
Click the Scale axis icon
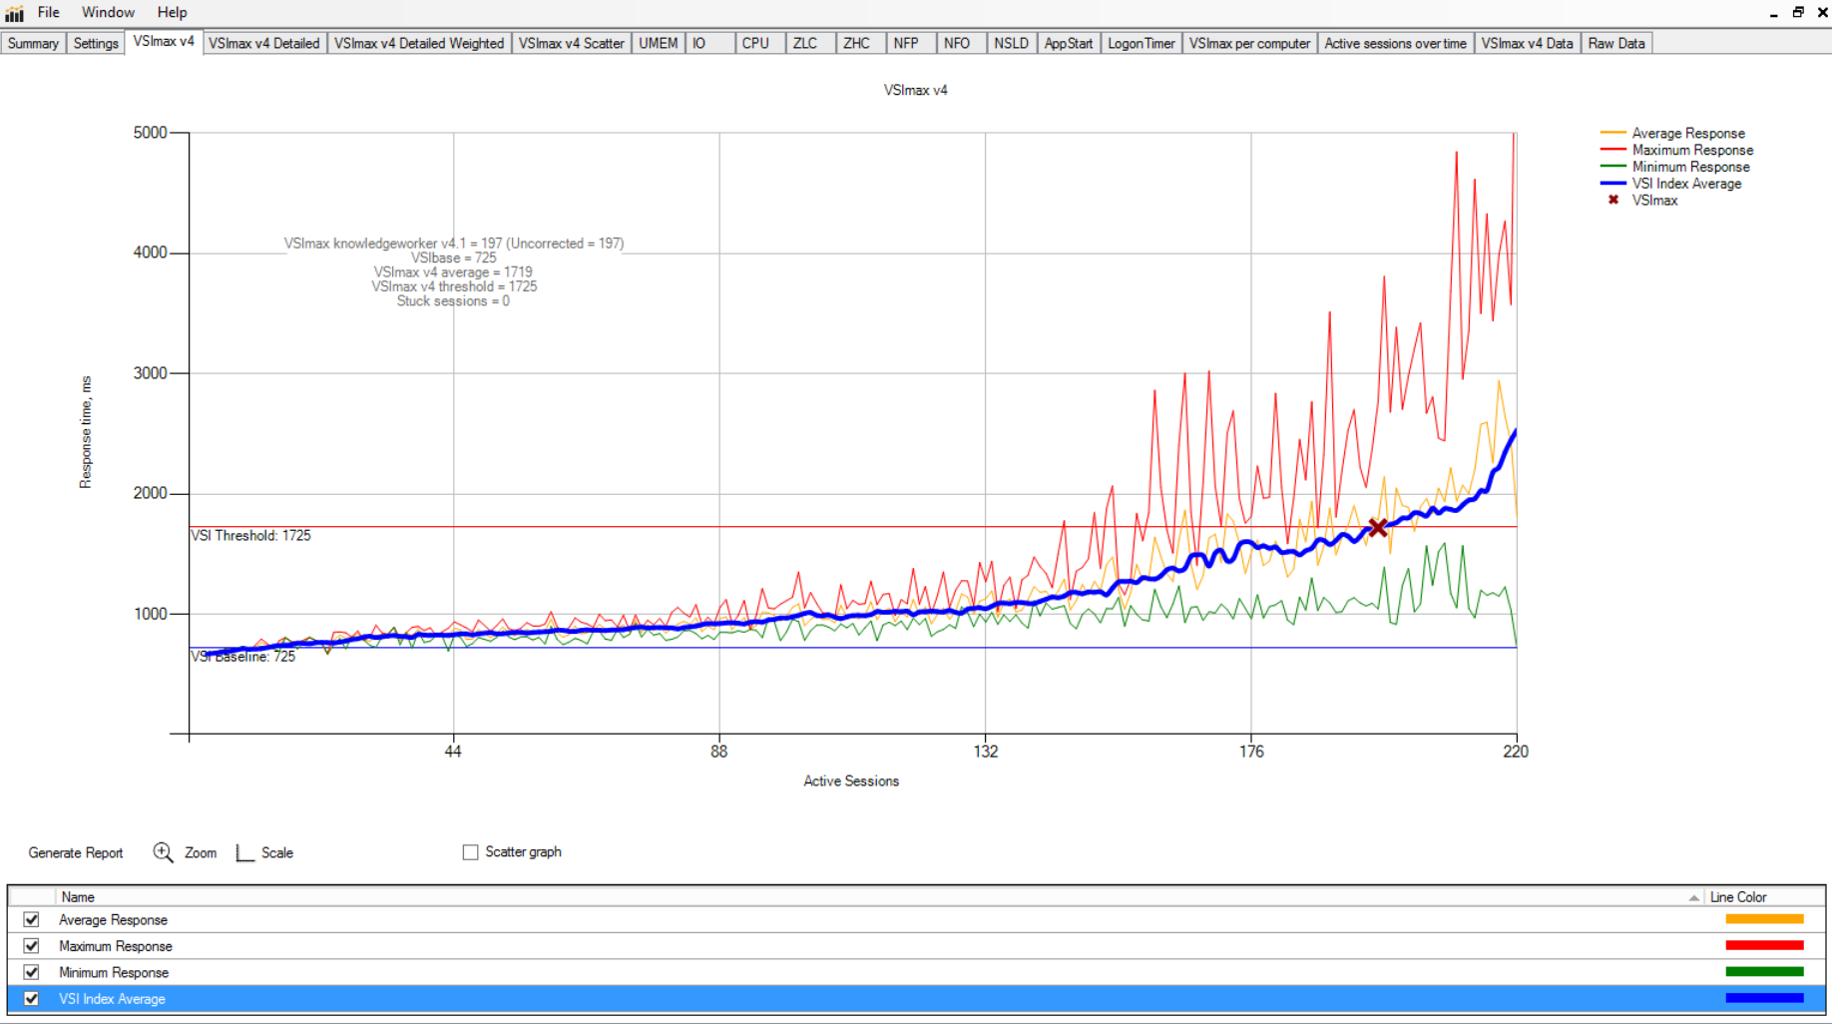pyautogui.click(x=244, y=852)
